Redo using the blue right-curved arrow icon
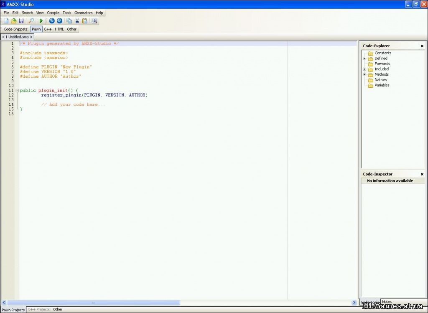The image size is (428, 313). pyautogui.click(x=59, y=21)
